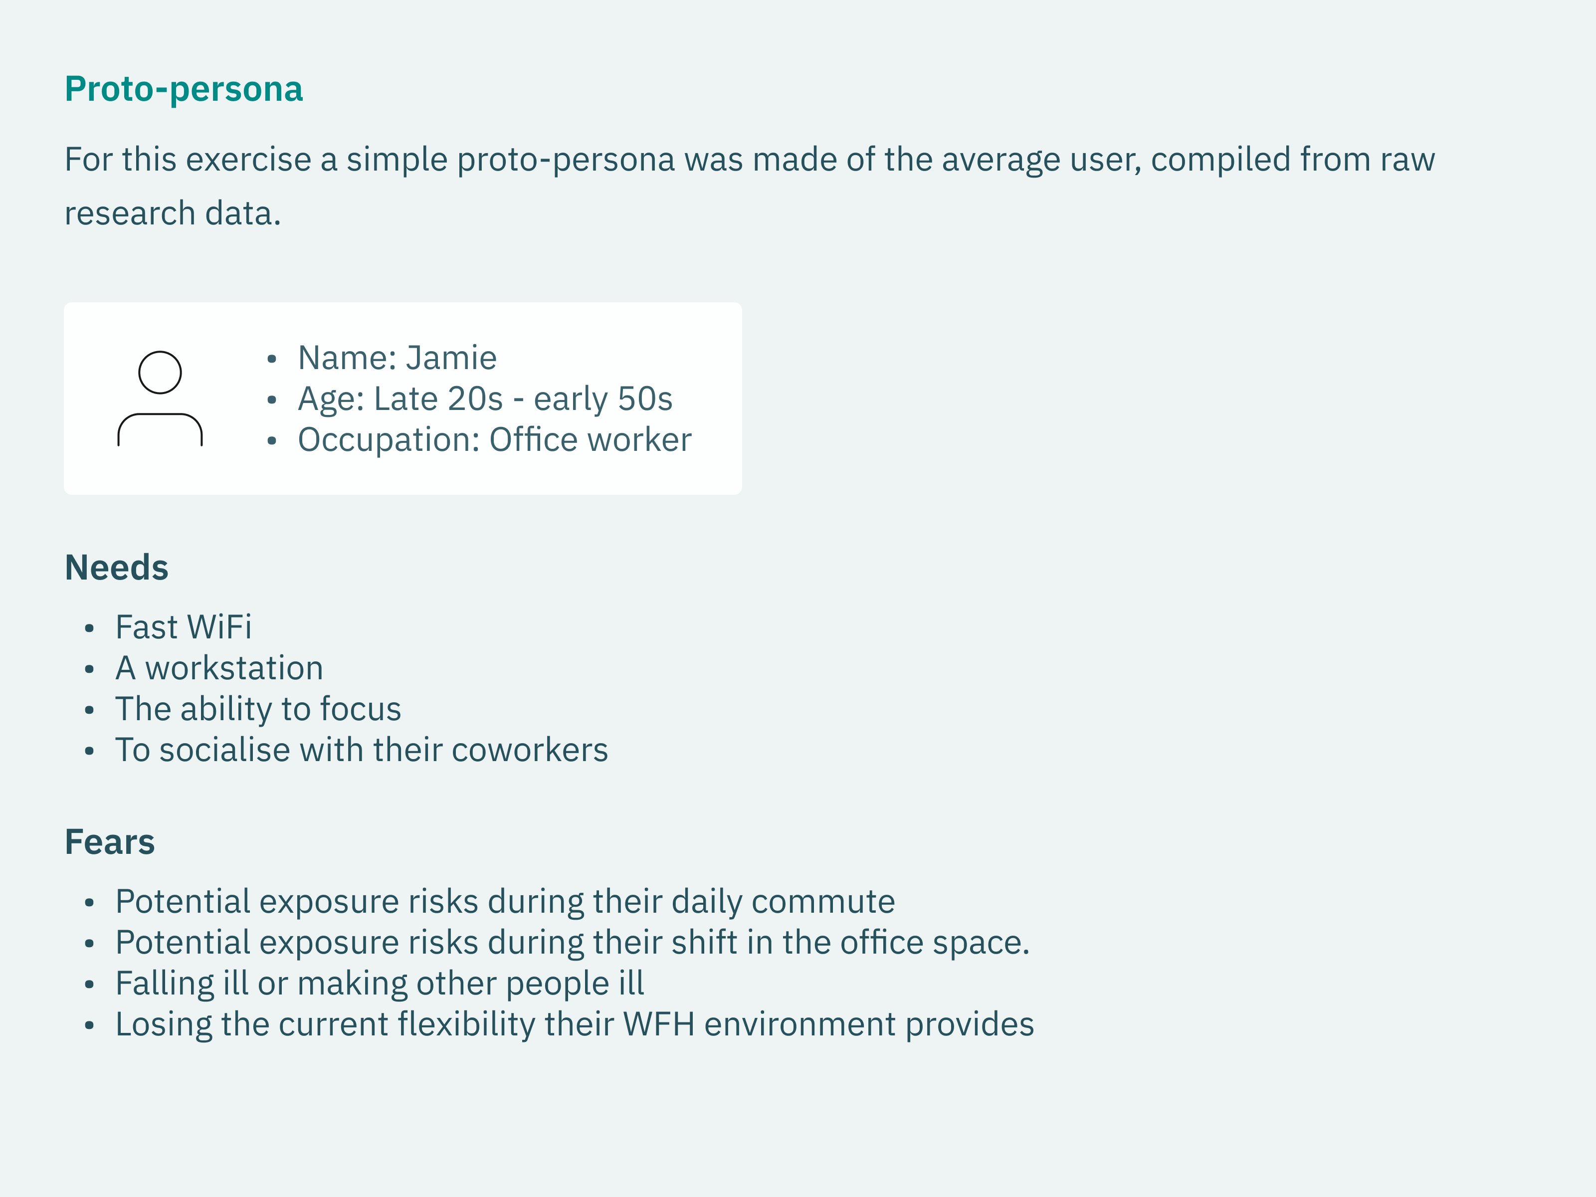Click The ability to focus item
Viewport: 1596px width, 1197px height.
[258, 709]
